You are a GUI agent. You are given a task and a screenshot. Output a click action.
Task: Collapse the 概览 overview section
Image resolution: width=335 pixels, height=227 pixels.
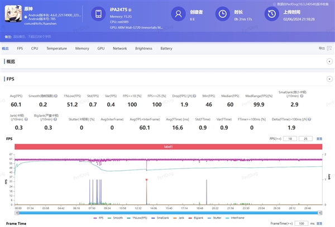point(329,61)
